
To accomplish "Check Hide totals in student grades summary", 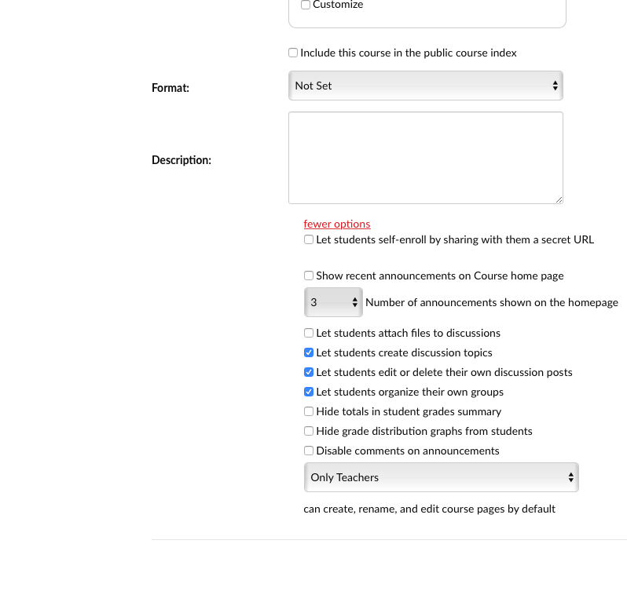I will (309, 411).
